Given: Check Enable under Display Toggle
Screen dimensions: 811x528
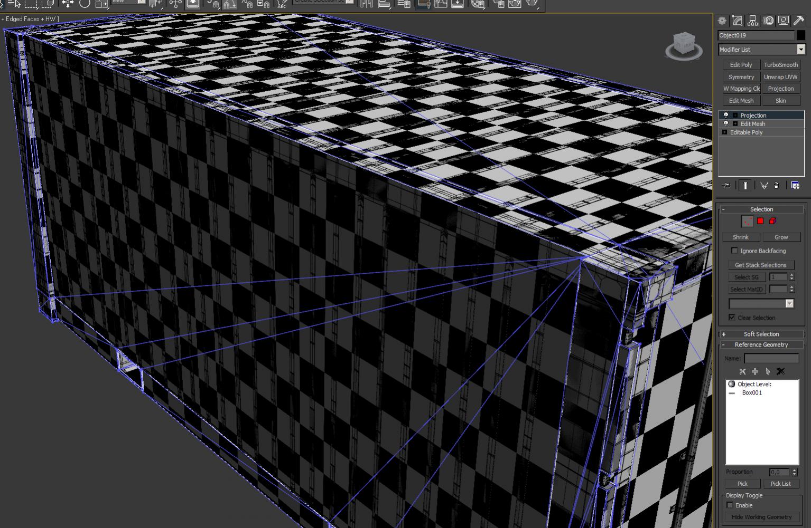Looking at the screenshot, I should pos(730,505).
